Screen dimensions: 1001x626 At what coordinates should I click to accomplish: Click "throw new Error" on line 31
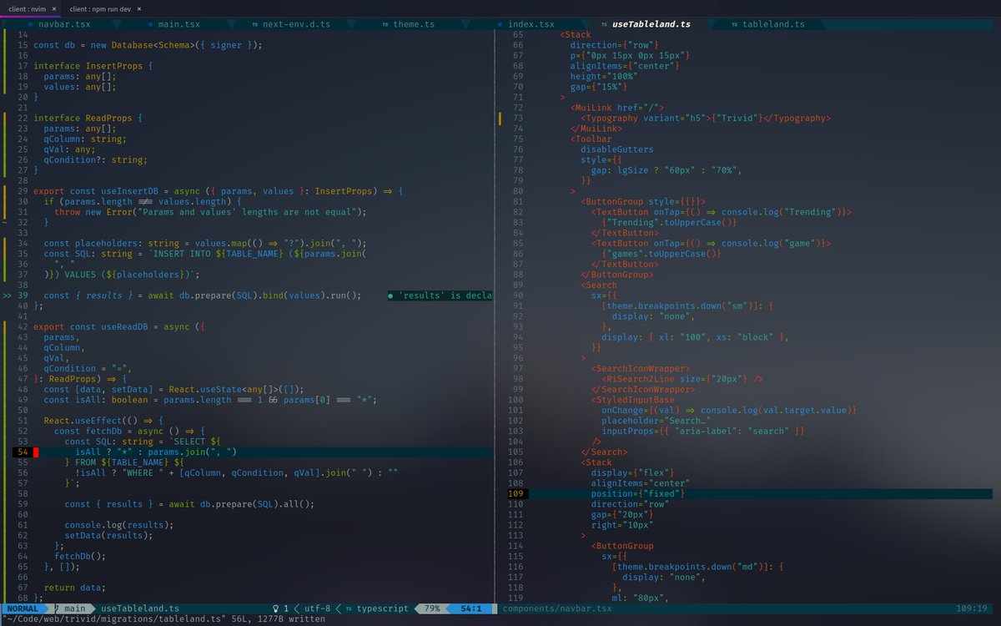[x=92, y=212]
